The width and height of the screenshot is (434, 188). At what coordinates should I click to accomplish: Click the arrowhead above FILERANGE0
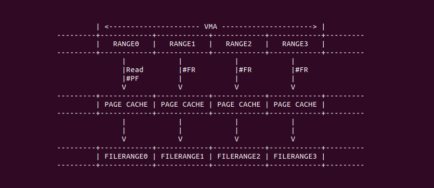click(x=124, y=139)
